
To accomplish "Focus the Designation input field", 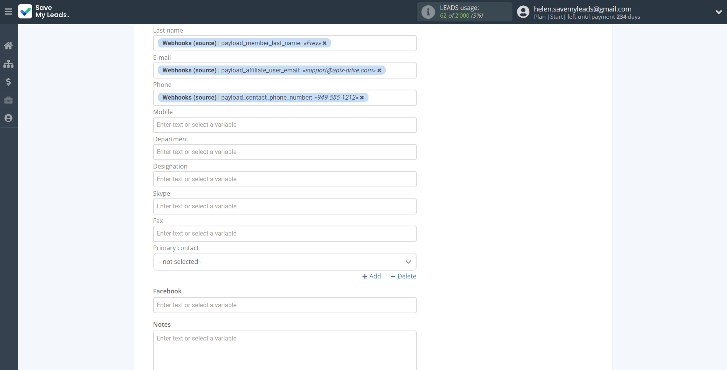I will (285, 179).
